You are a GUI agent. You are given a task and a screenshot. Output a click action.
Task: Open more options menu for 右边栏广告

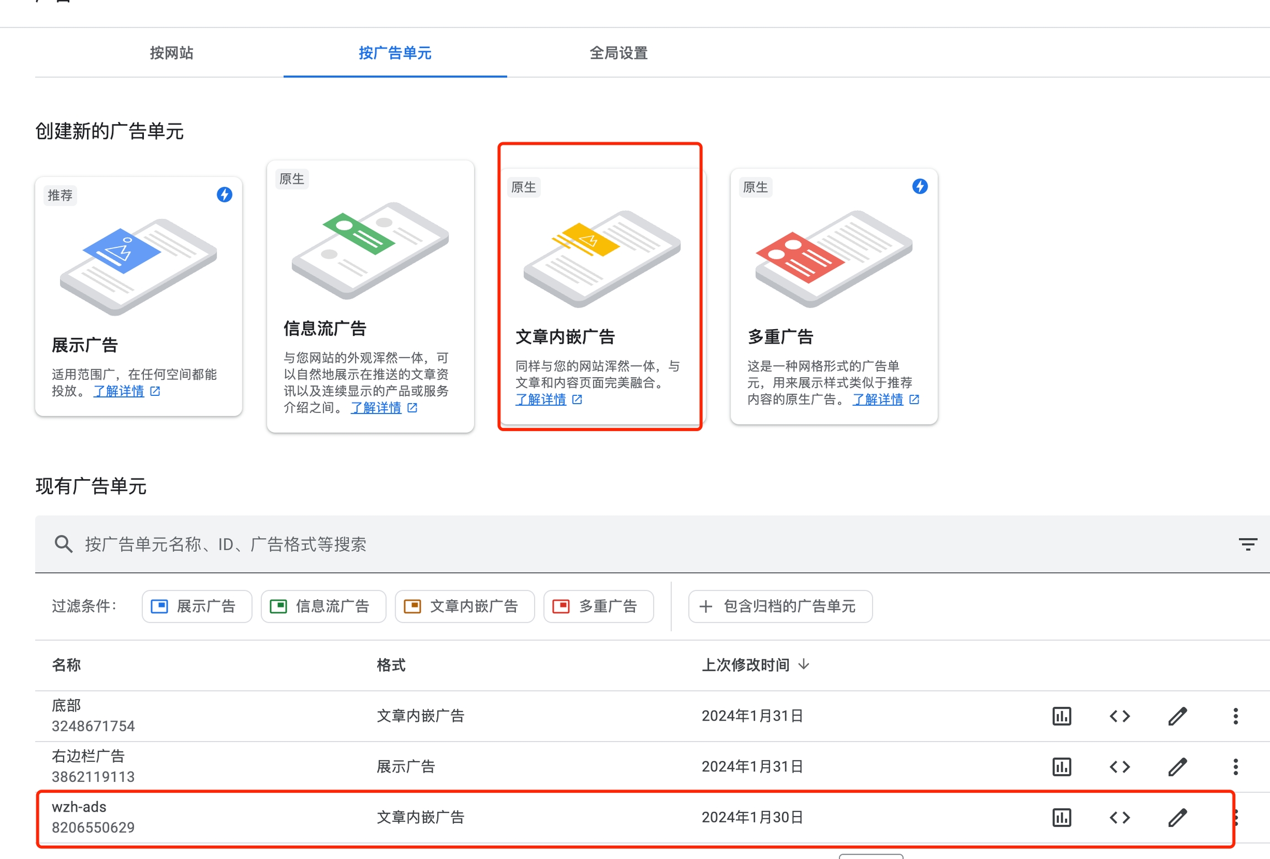pos(1235,766)
